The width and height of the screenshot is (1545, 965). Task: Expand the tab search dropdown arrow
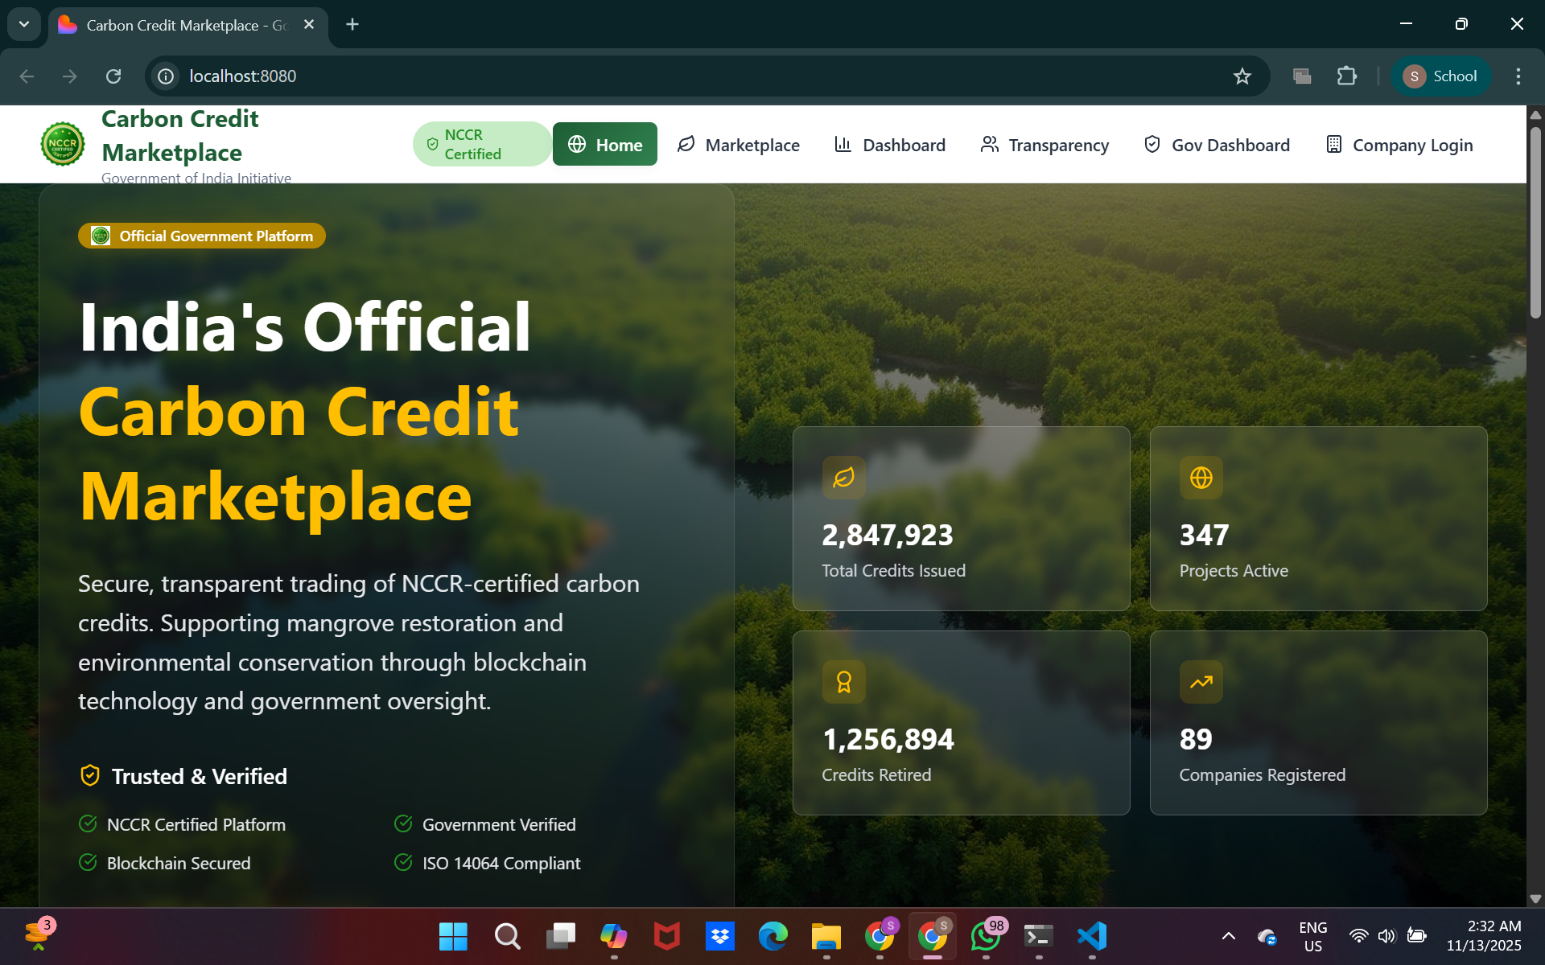click(24, 24)
